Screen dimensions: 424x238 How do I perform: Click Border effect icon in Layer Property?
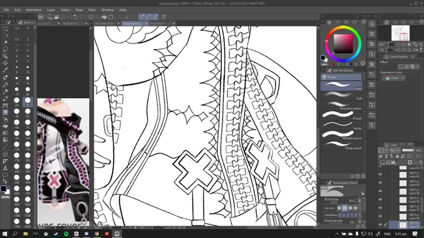[400, 66]
